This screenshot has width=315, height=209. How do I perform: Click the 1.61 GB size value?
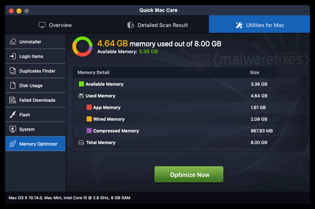(x=258, y=107)
